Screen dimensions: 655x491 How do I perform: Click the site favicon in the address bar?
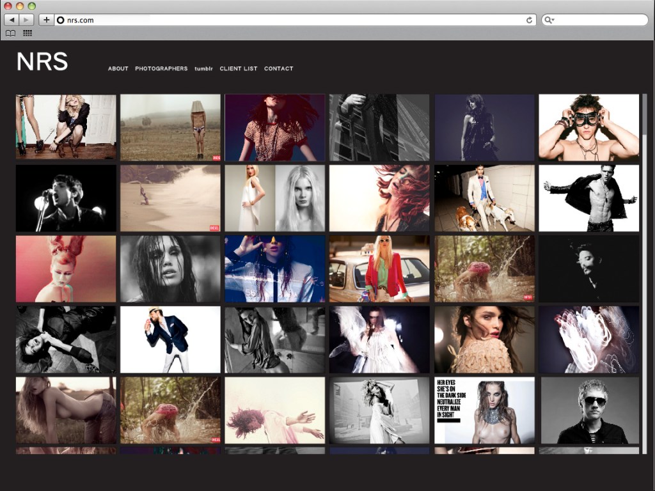(x=61, y=20)
